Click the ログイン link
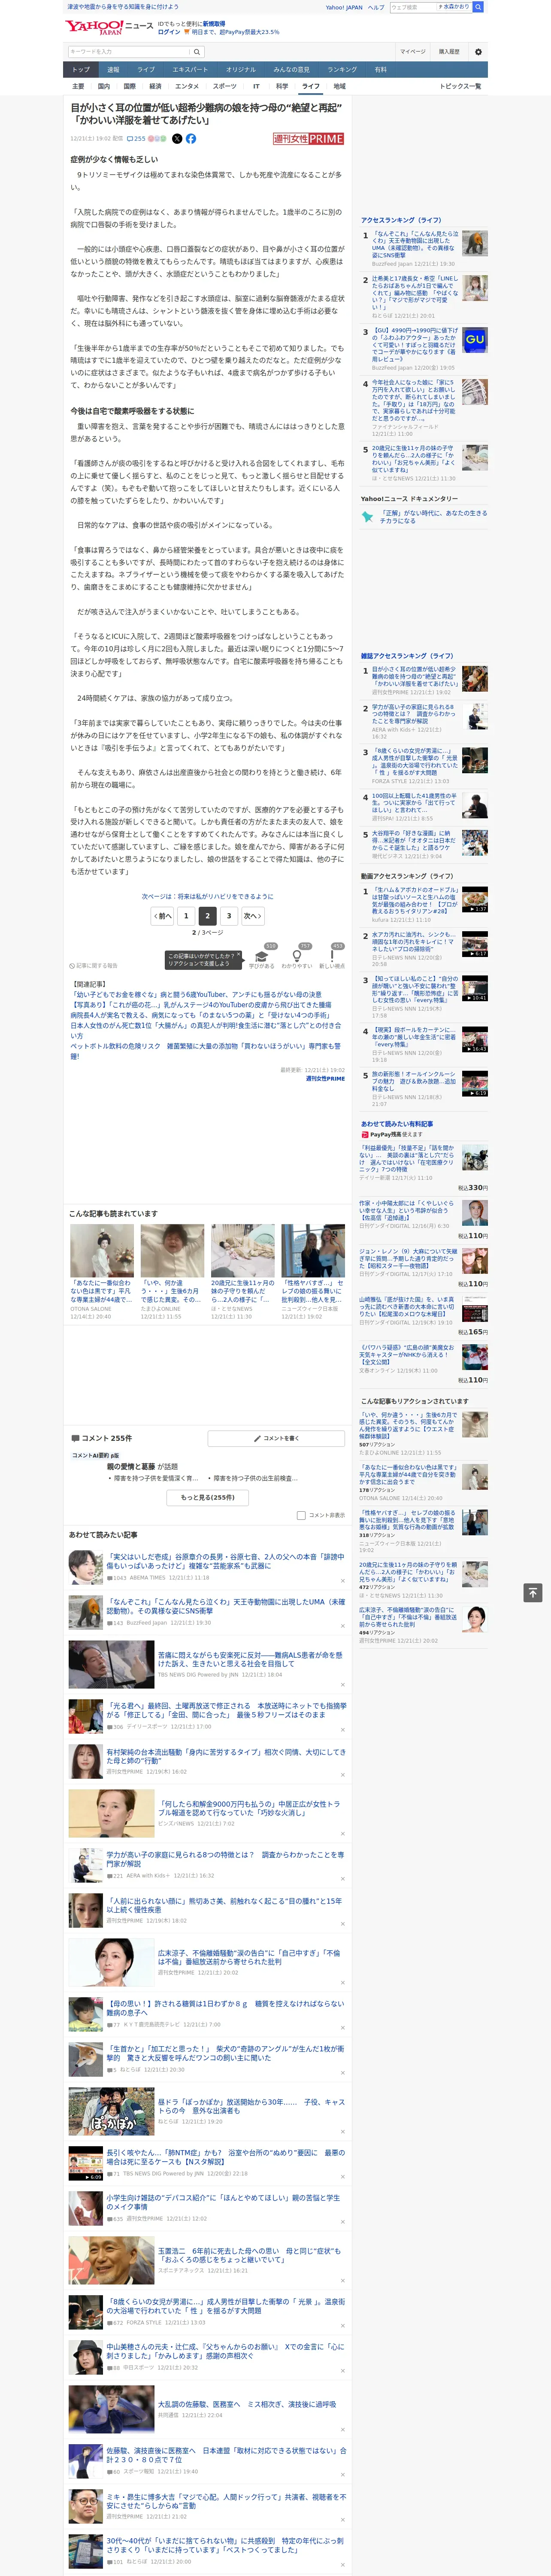Image resolution: width=551 pixels, height=2576 pixels. (x=169, y=32)
